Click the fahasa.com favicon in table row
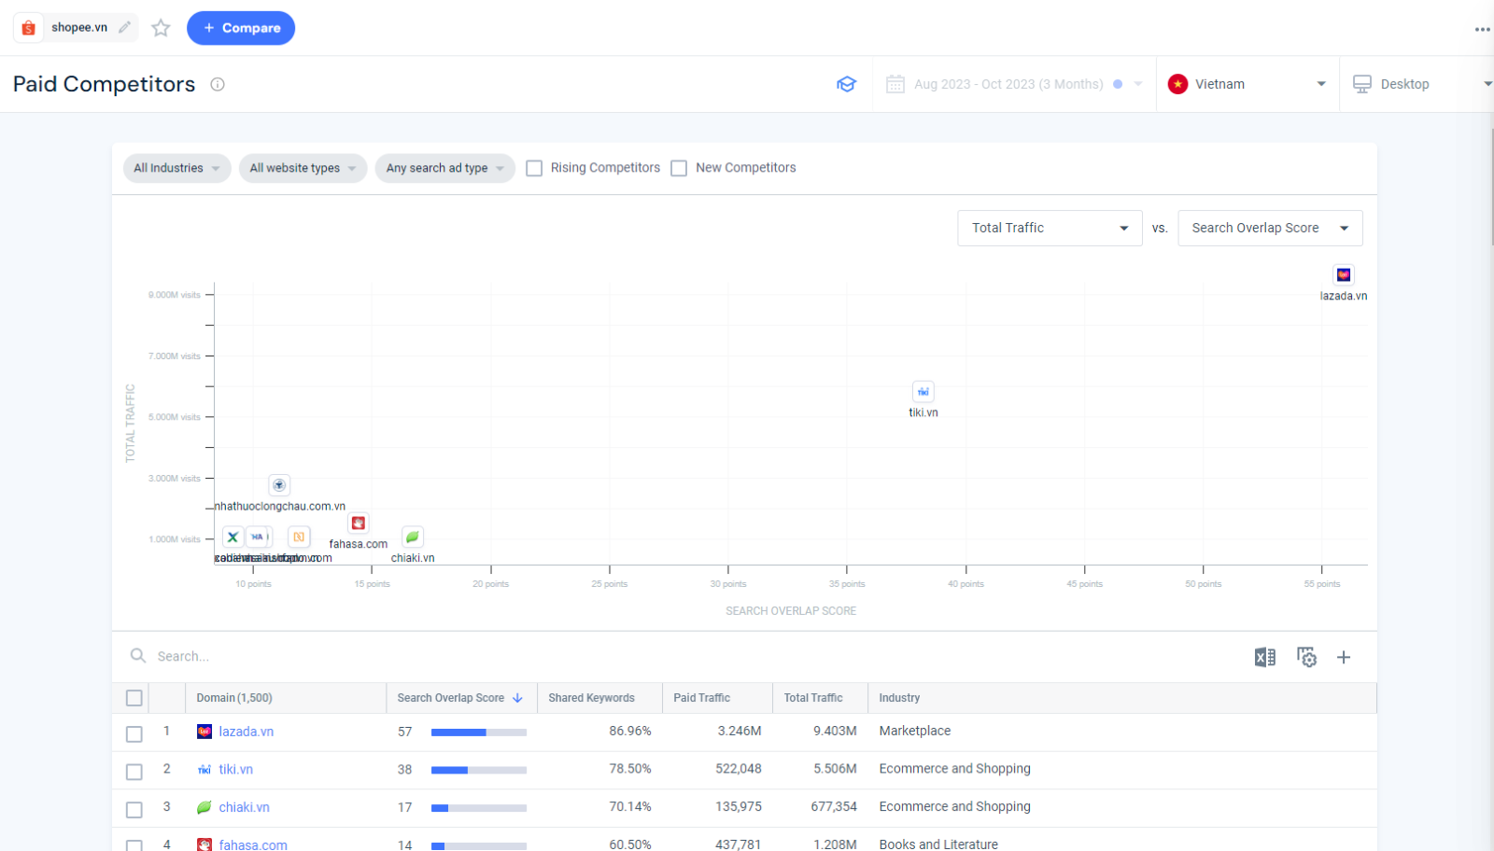Viewport: 1494px width, 851px height. pos(204,844)
